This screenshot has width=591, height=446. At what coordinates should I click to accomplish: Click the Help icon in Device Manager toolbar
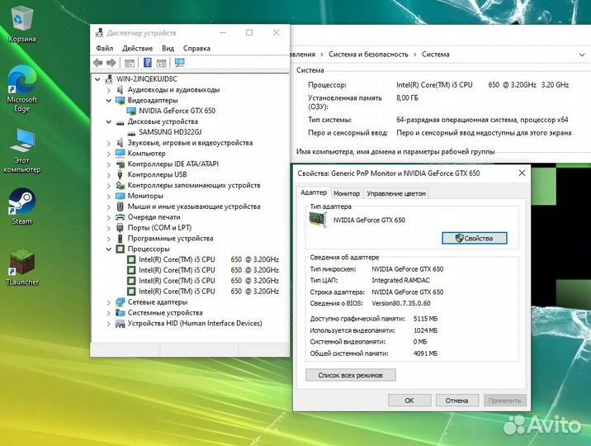(x=148, y=63)
